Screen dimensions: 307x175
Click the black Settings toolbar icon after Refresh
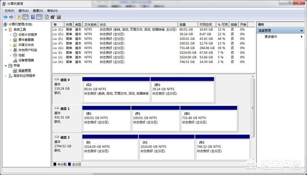coord(52,17)
